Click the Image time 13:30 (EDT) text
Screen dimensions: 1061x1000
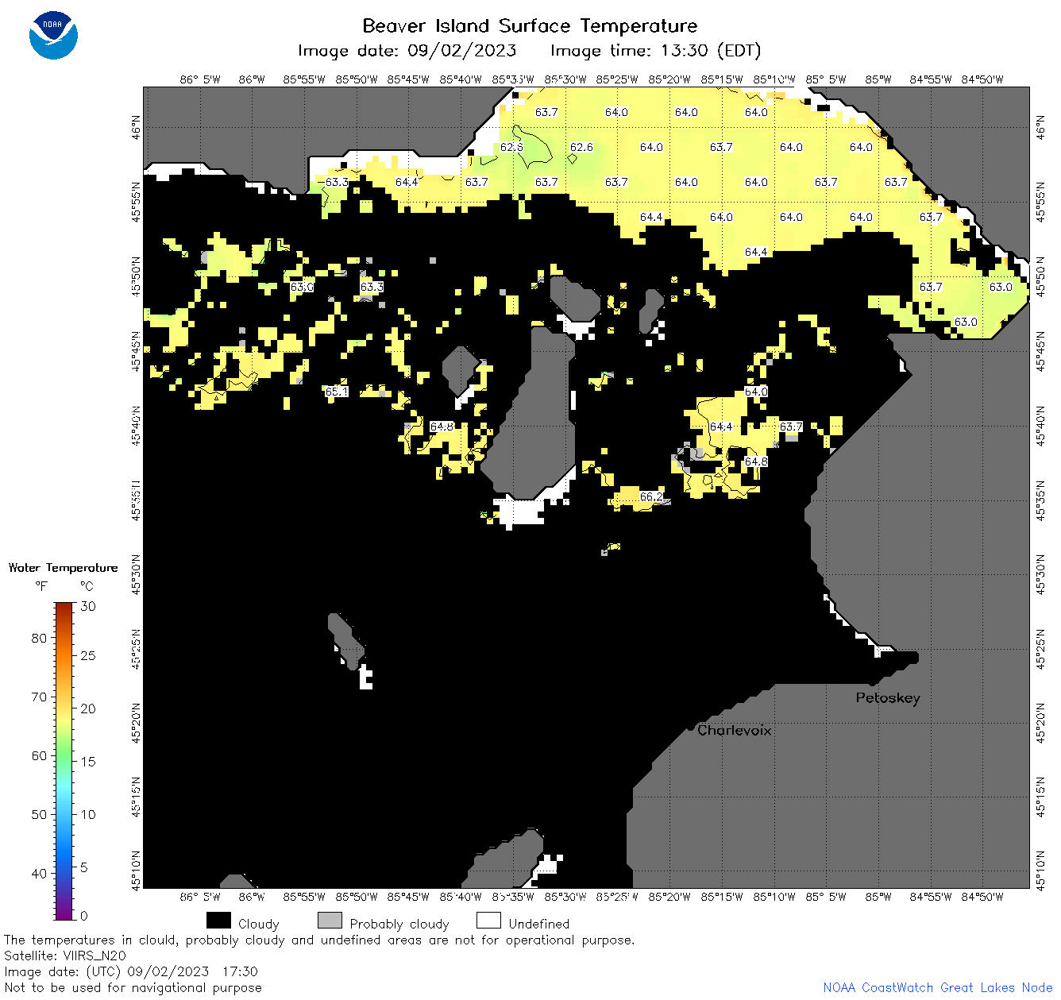pyautogui.click(x=655, y=51)
